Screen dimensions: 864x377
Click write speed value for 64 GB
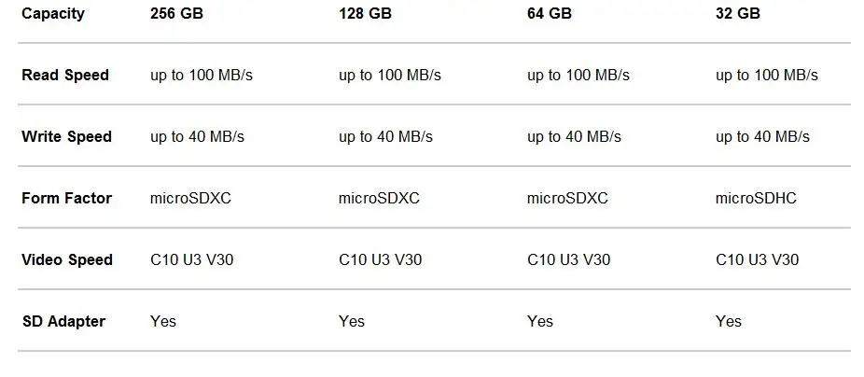point(574,136)
